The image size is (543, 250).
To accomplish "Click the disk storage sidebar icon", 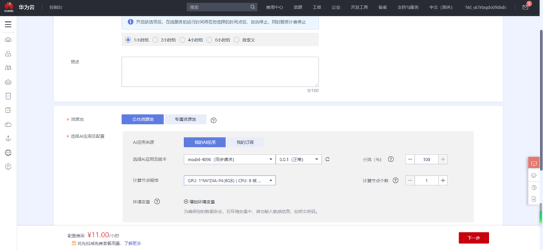I will click(8, 96).
